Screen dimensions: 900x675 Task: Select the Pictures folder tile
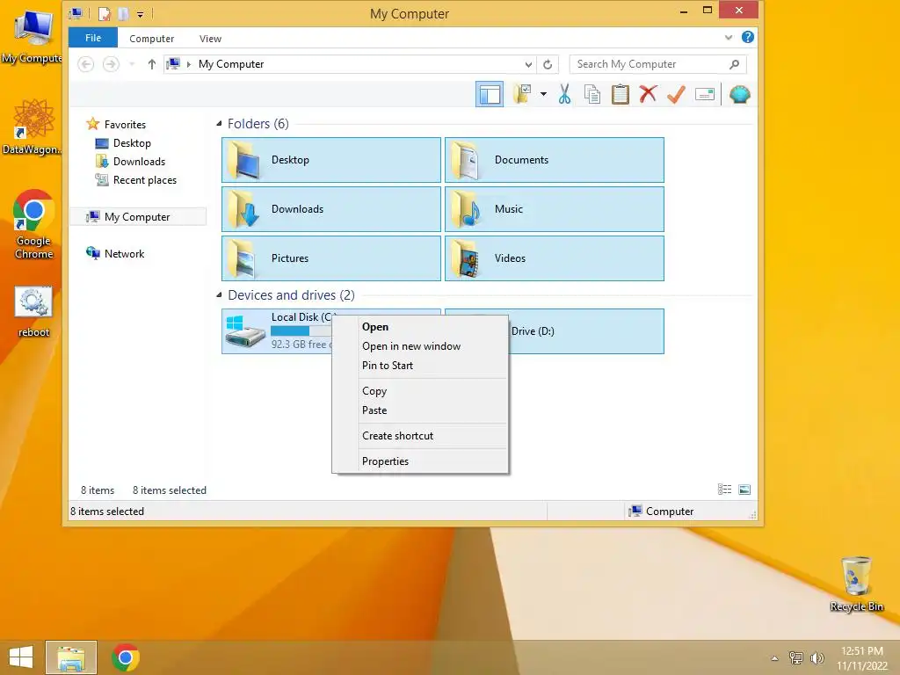click(331, 258)
